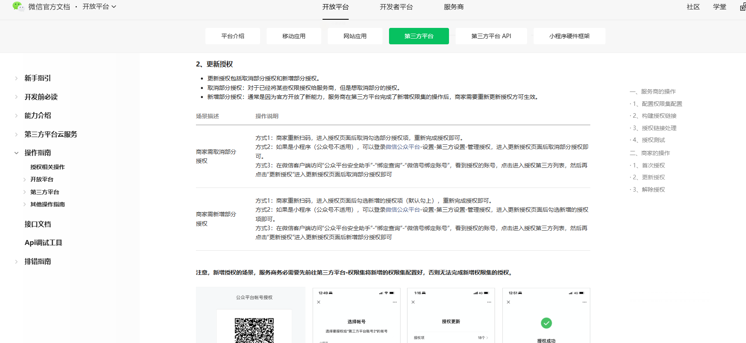This screenshot has width=746, height=343.
Task: Jump to 二、商家的操作 in outline
Action: (x=650, y=153)
